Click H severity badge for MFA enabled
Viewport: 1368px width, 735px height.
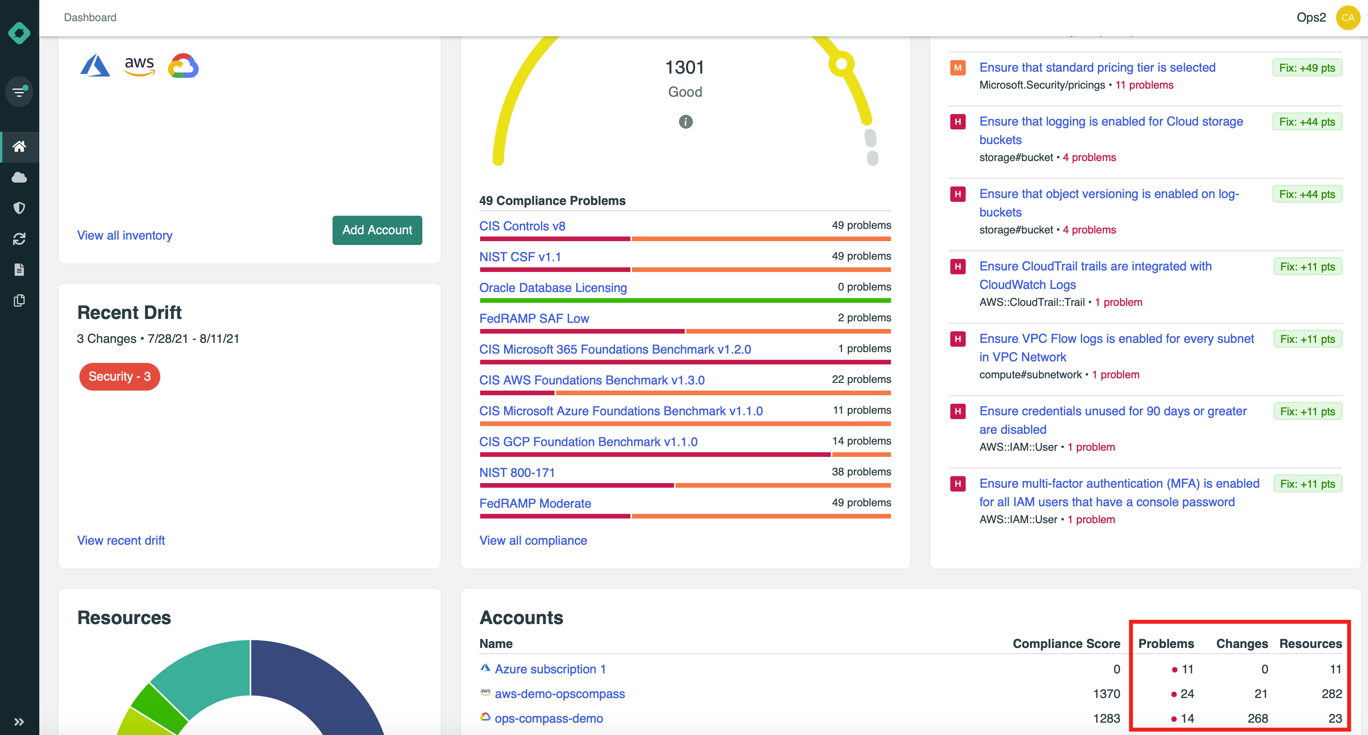(x=958, y=484)
